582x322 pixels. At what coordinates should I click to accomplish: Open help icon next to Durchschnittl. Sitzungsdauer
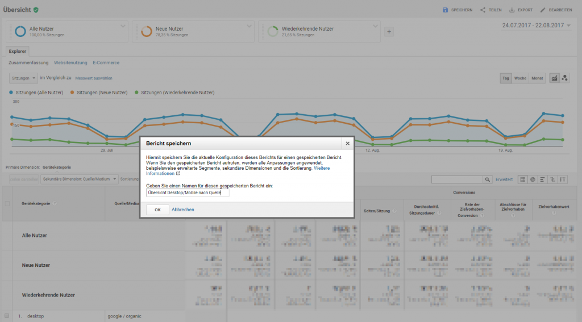pyautogui.click(x=439, y=213)
